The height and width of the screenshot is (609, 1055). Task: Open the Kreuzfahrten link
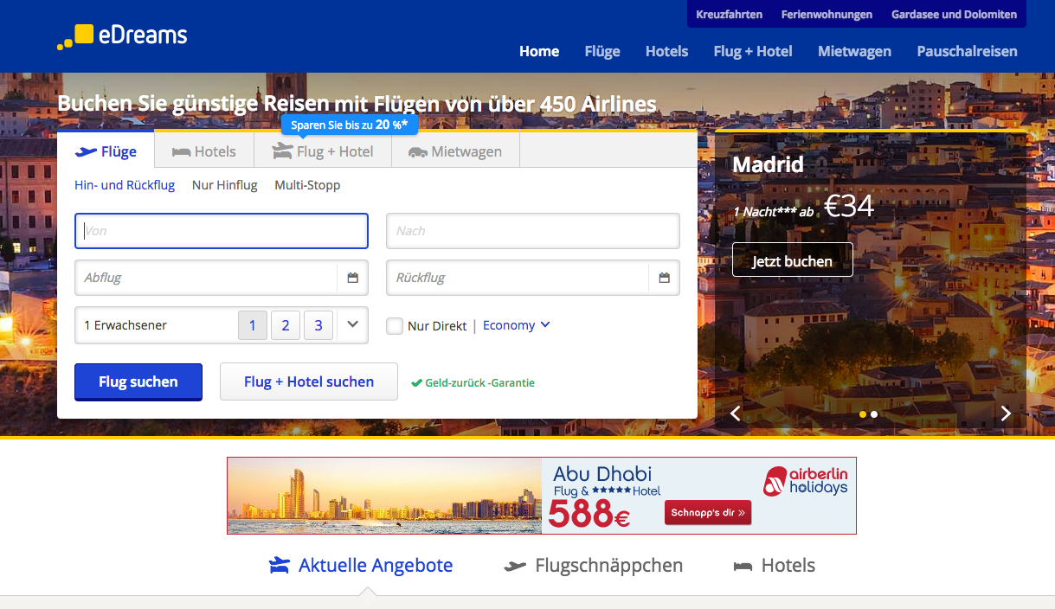point(730,14)
